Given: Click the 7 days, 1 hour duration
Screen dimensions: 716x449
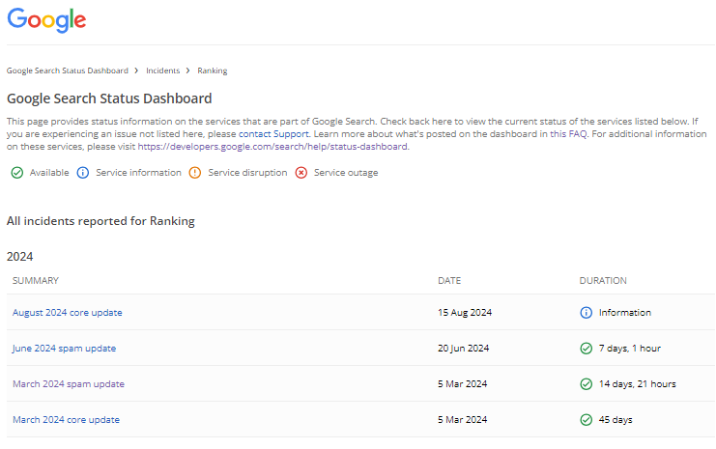Looking at the screenshot, I should pos(630,349).
